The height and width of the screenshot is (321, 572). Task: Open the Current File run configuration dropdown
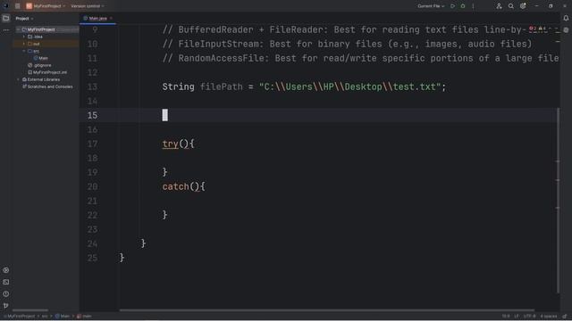(431, 6)
